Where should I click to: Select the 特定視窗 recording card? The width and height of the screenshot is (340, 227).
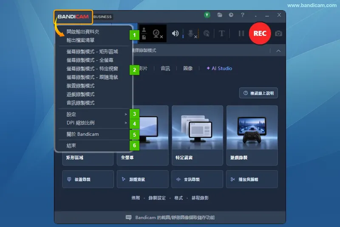(197, 135)
